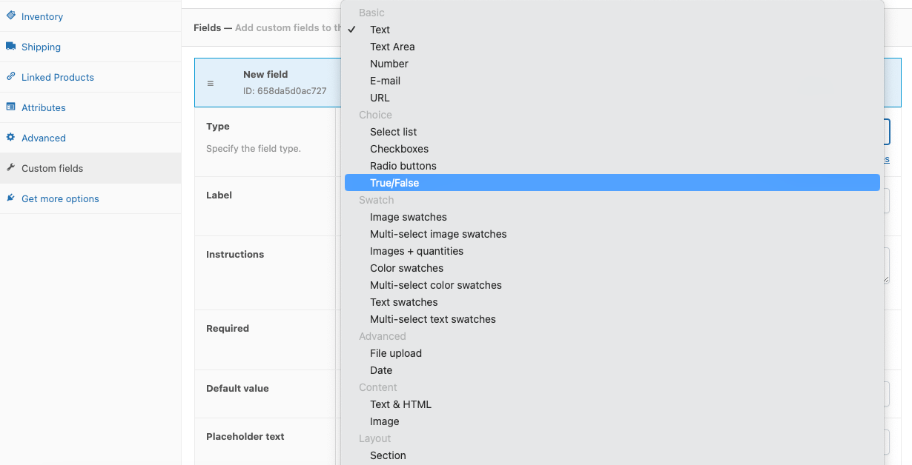
Task: Select E-mail field type
Action: pyautogui.click(x=612, y=81)
